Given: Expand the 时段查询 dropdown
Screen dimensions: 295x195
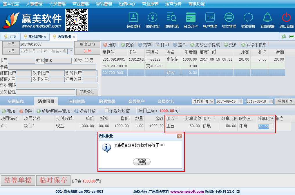Looking at the screenshot, I should tap(211, 101).
